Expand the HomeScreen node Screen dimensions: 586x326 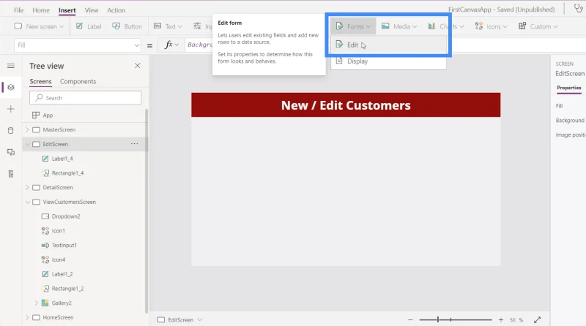[x=27, y=317]
